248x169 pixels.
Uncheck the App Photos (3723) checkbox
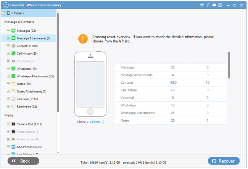8,147
